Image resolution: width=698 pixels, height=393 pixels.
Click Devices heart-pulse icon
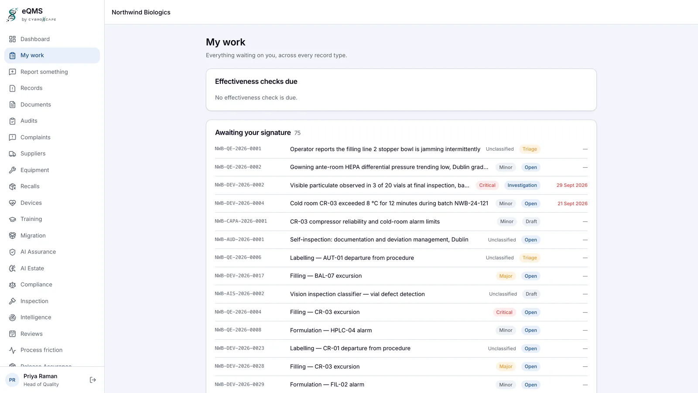[12, 203]
